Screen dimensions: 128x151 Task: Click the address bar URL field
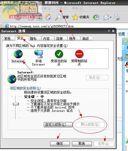(x=66, y=26)
